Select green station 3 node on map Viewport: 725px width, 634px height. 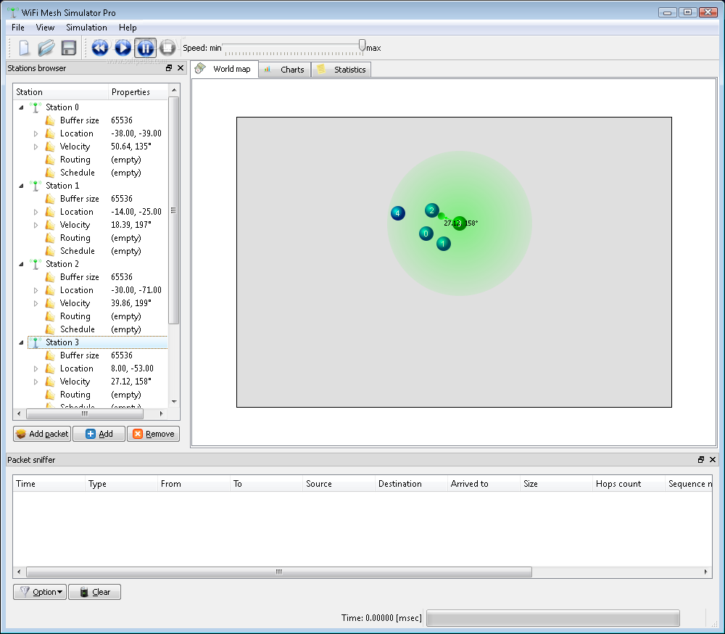(459, 223)
